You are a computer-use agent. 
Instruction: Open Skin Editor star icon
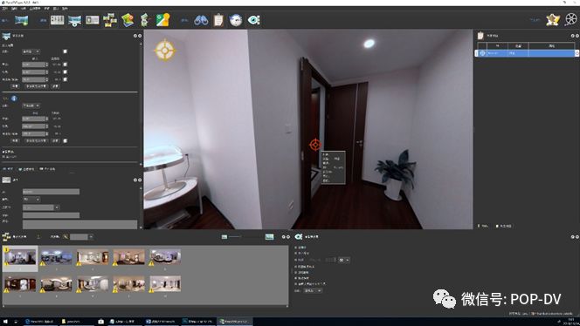tap(553, 19)
